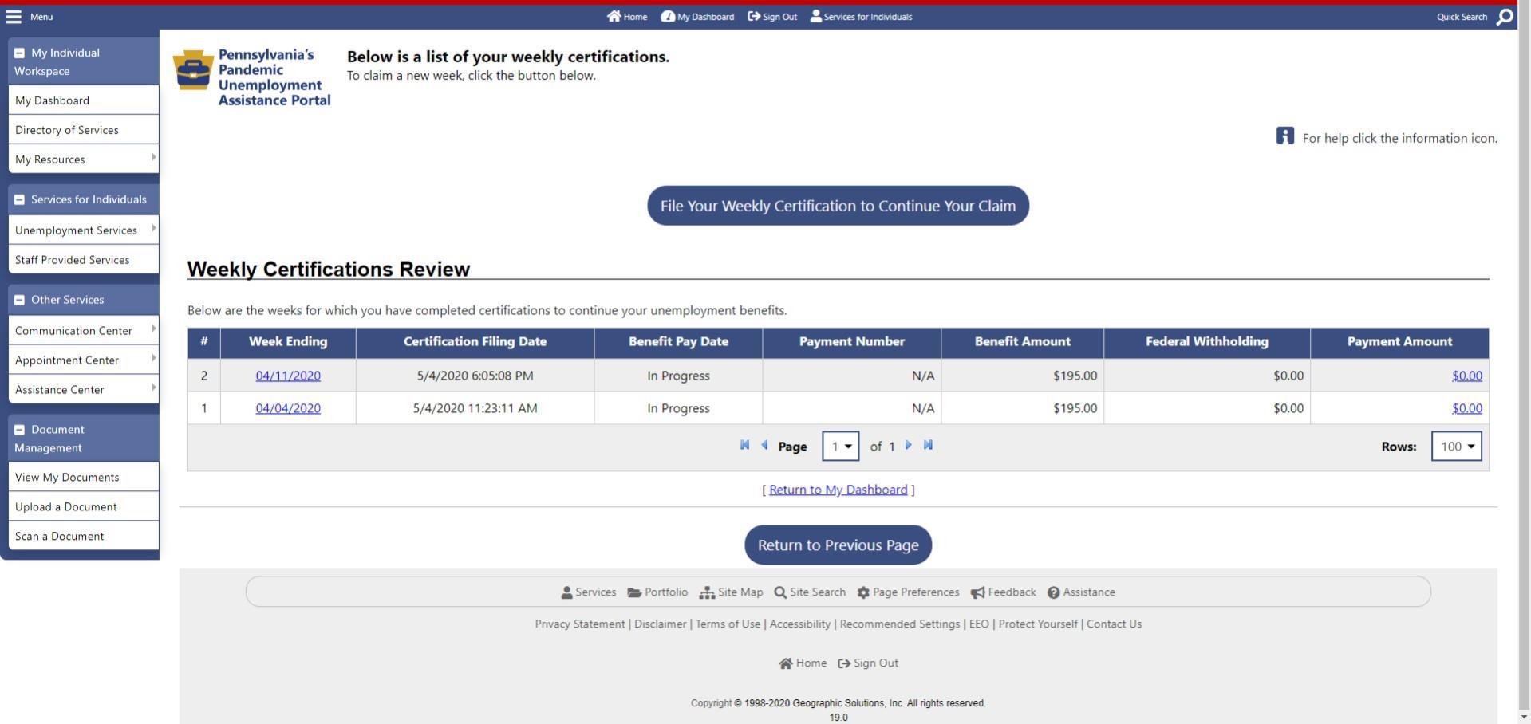Image resolution: width=1531 pixels, height=724 pixels.
Task: Click the previous page arrow icon
Action: pos(764,445)
